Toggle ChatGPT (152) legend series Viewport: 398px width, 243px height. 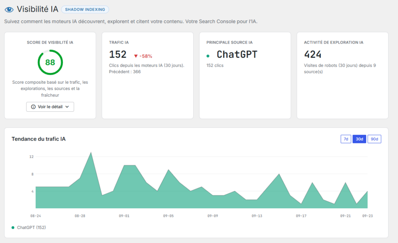pyautogui.click(x=29, y=227)
